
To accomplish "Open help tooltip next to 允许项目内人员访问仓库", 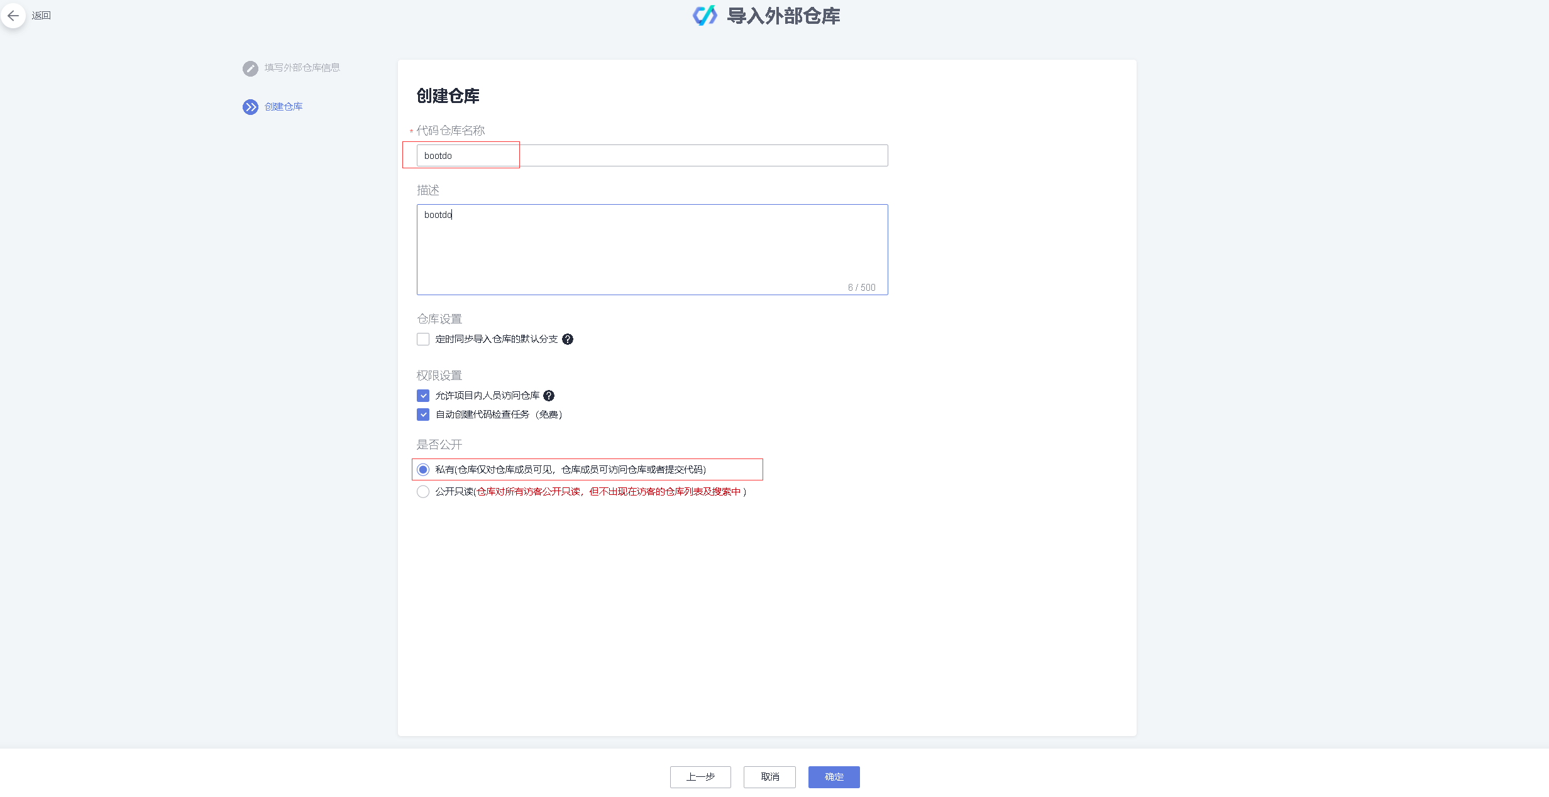I will 548,396.
